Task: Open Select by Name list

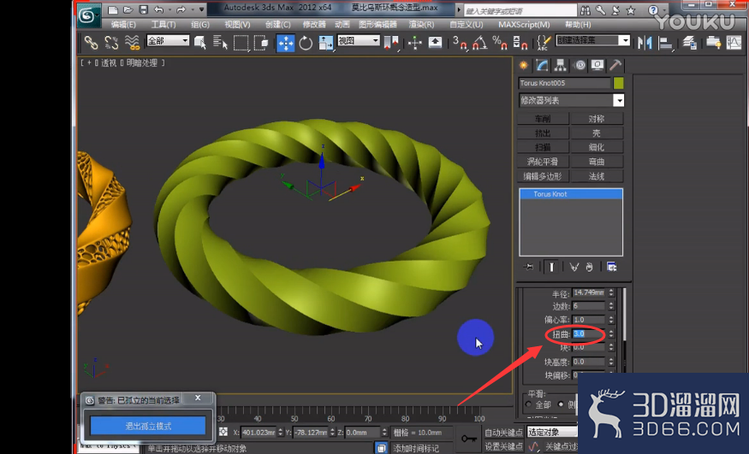Action: pos(220,43)
